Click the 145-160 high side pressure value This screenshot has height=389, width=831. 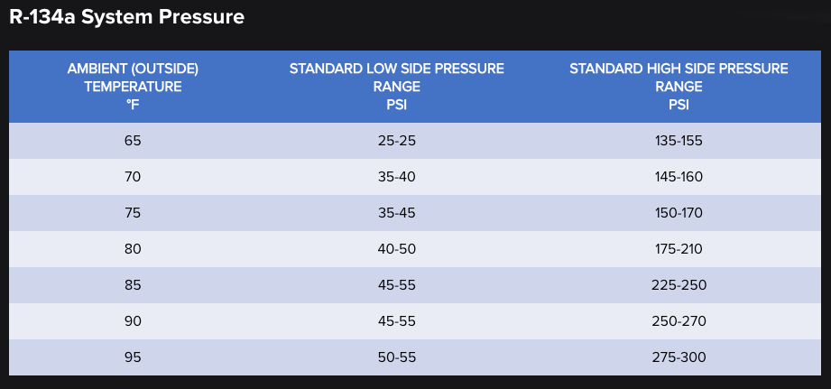click(x=679, y=177)
